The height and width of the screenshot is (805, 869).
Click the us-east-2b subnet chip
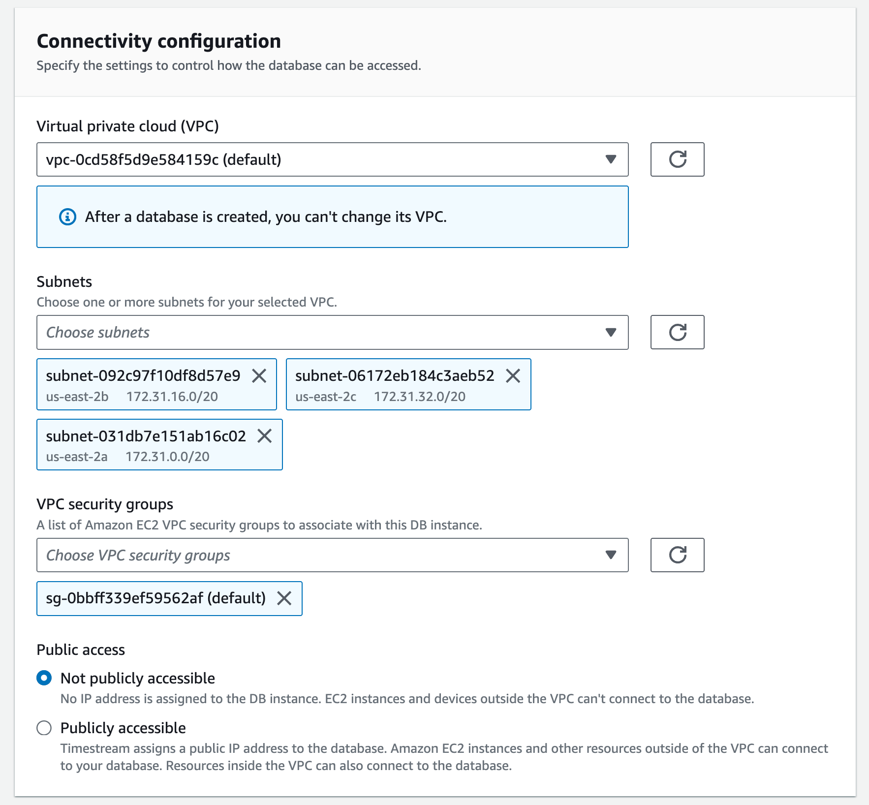143,385
